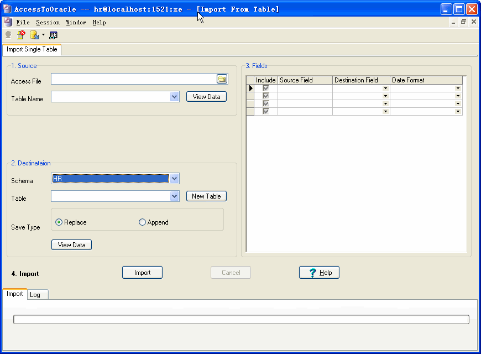The width and height of the screenshot is (481, 354).
Task: Click the Destination Field column header
Action: click(361, 80)
